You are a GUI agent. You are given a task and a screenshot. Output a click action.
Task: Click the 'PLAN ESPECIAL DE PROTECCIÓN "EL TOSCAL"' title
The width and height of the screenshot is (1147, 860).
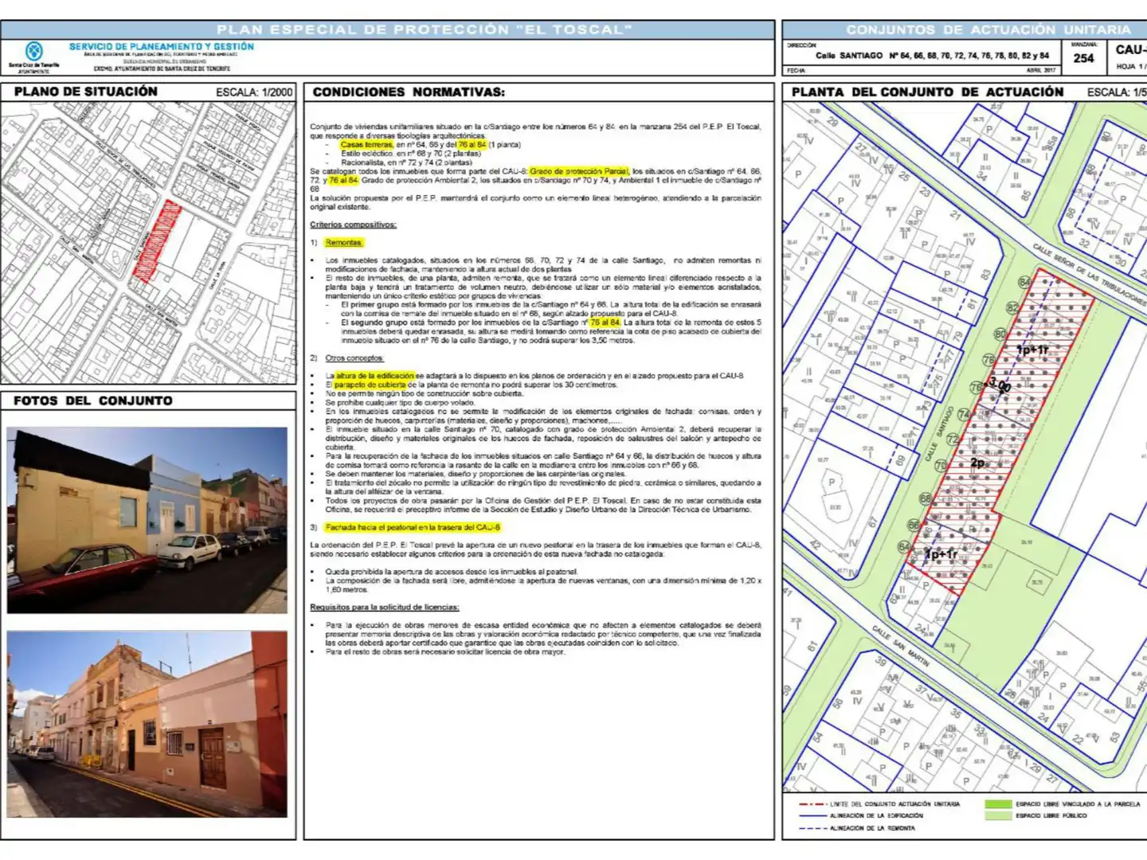point(425,29)
